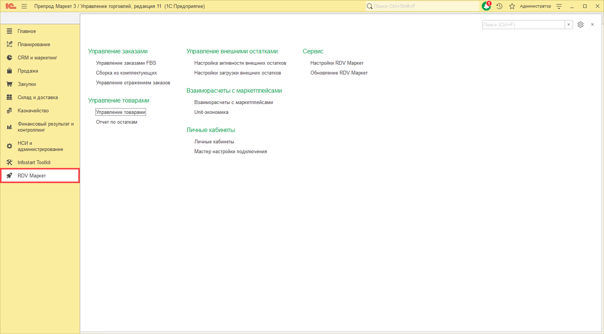The image size is (604, 334).
Task: Open Управление заказами FBS
Action: [126, 63]
